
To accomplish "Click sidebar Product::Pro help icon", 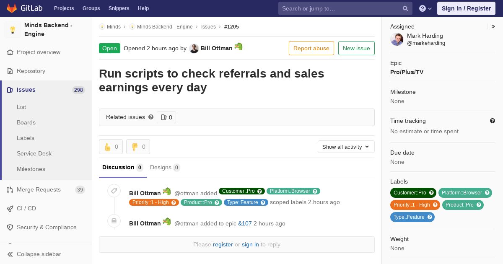I will tap(479, 205).
